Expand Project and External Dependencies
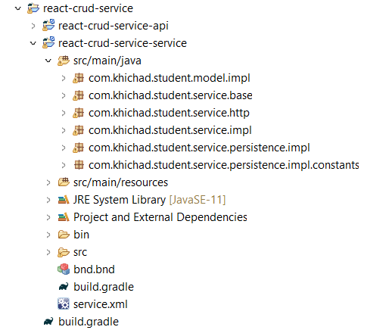The image size is (392, 330). pyautogui.click(x=48, y=217)
